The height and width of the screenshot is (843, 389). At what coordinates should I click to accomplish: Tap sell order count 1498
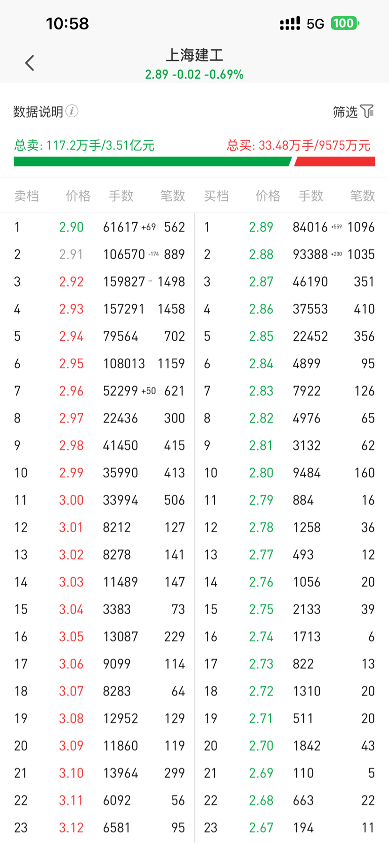pos(171,282)
